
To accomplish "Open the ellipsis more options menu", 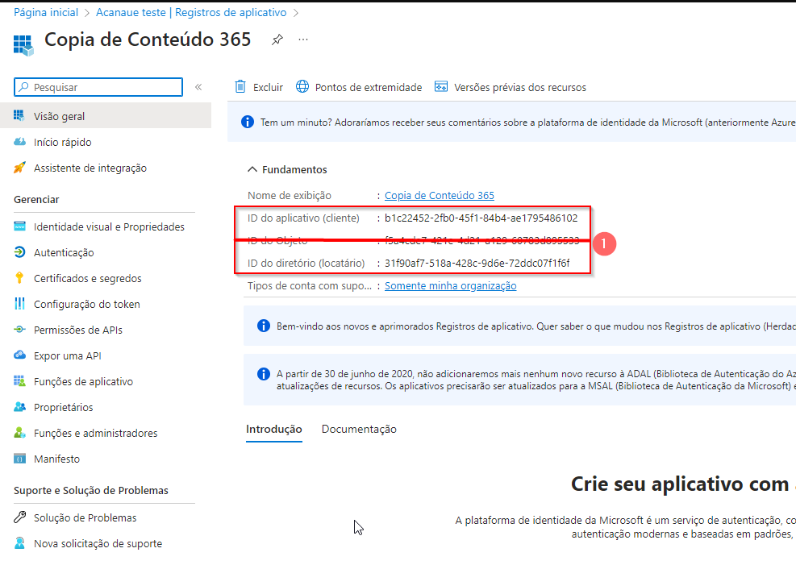I will 303,39.
